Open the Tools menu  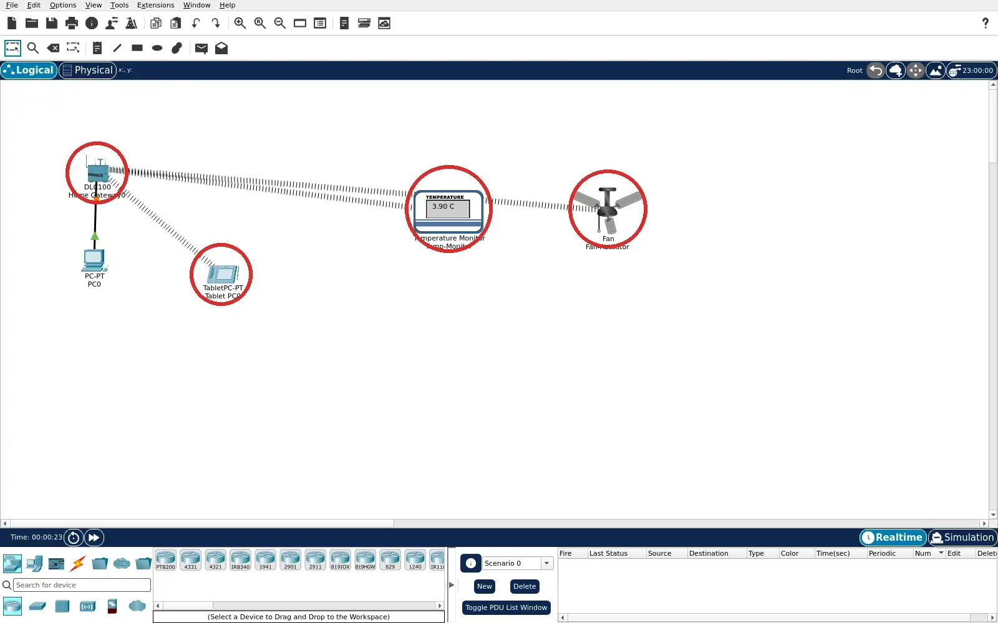coord(119,5)
